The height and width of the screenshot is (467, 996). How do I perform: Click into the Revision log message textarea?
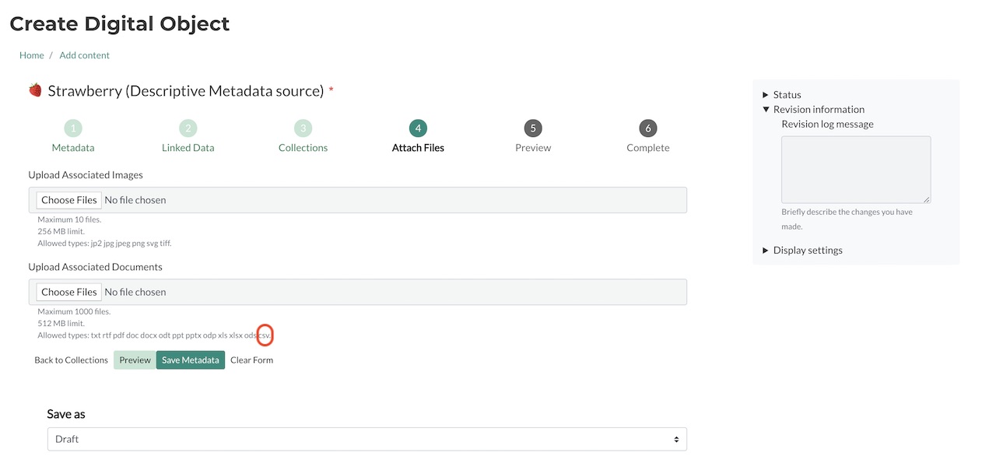[855, 170]
